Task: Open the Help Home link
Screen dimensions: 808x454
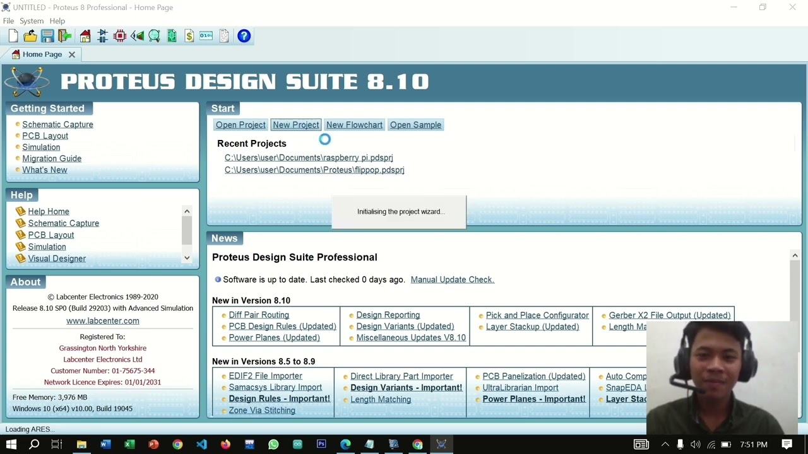Action: pos(49,211)
